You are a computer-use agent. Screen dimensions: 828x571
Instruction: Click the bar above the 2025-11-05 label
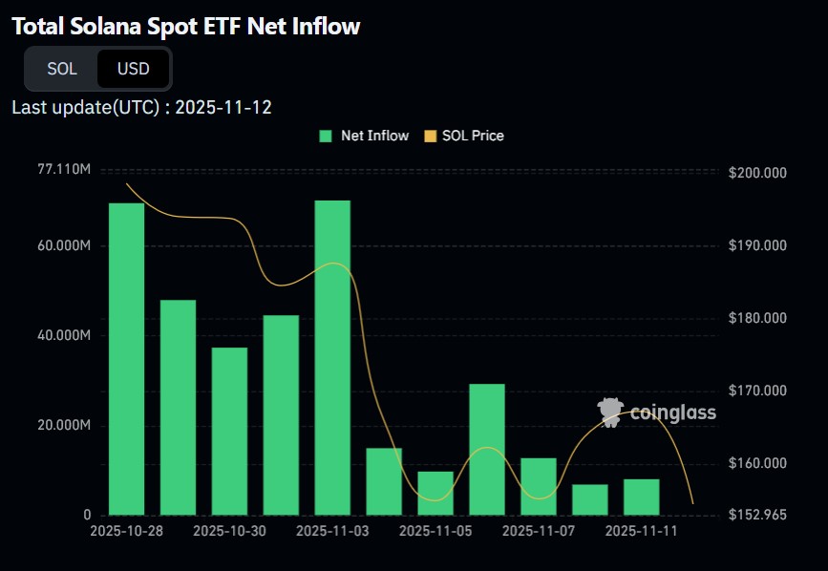coord(435,494)
